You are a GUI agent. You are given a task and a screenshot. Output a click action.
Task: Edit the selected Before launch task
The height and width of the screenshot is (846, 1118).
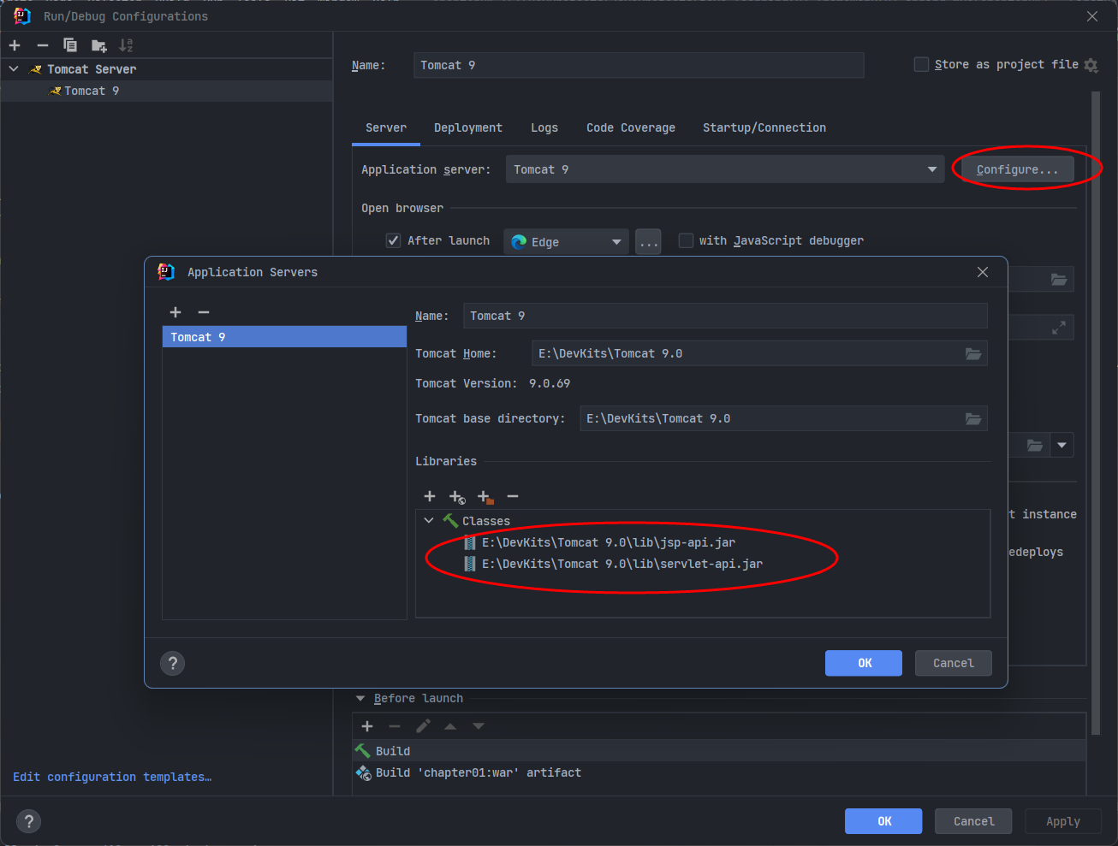(423, 726)
